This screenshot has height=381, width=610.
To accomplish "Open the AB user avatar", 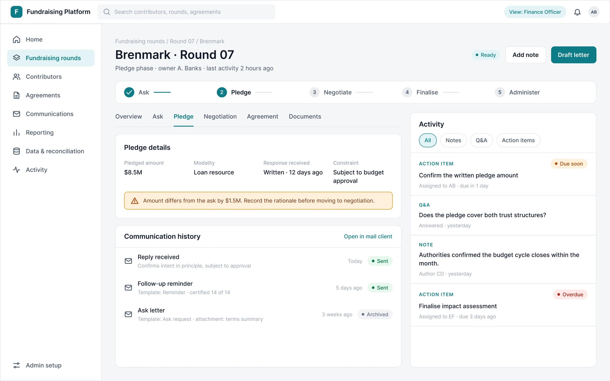I will tap(594, 12).
